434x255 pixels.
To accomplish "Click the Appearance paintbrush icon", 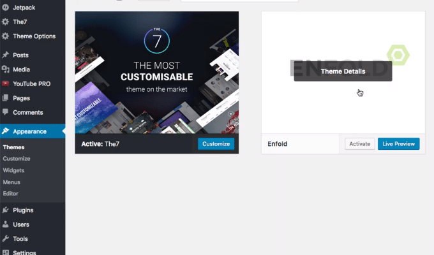I will point(5,131).
